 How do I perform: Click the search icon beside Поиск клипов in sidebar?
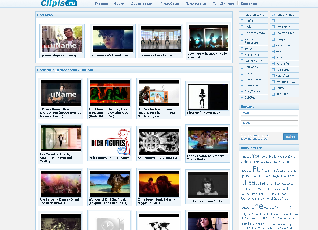273,15
